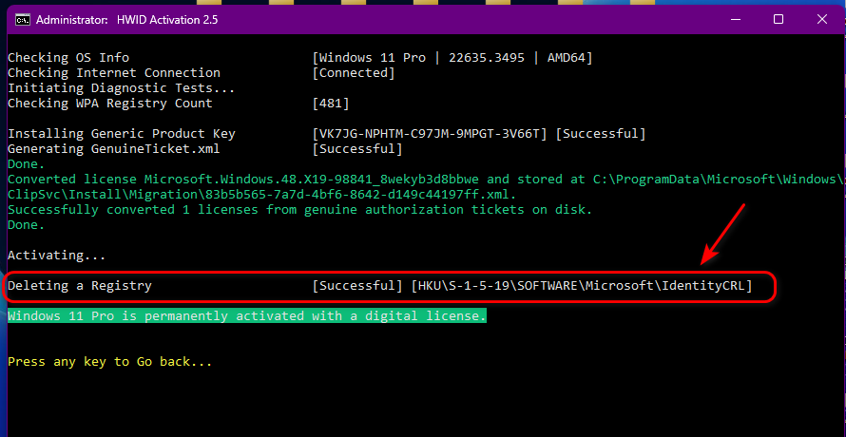Click 'Successfully converted 1 licenses' line
This screenshot has width=846, height=437.
[x=300, y=209]
